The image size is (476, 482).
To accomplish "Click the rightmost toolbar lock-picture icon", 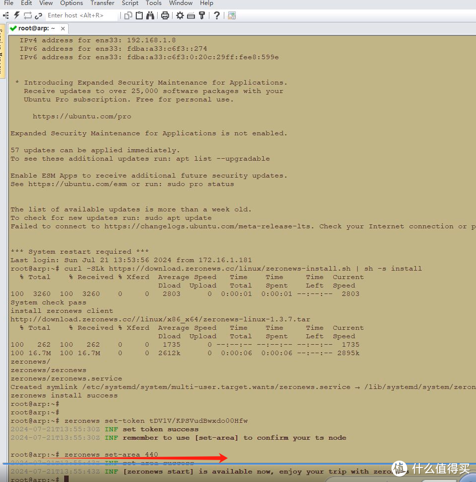I will click(232, 15).
